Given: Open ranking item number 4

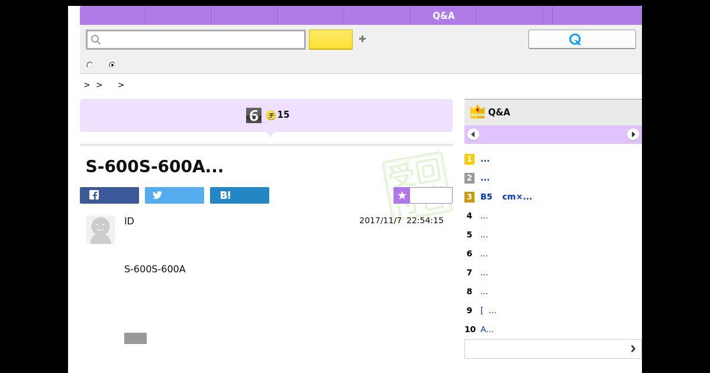Looking at the screenshot, I should click(x=484, y=216).
